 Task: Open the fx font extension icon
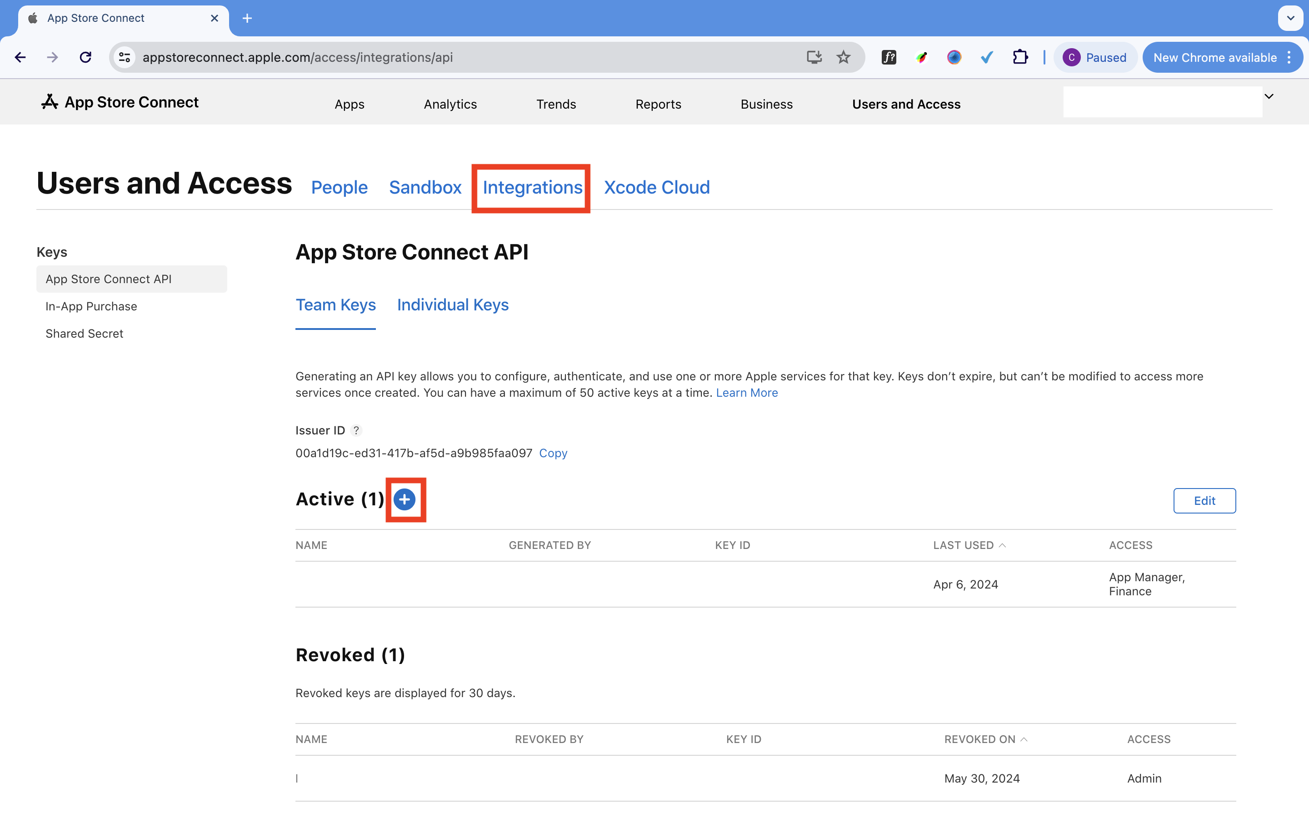pos(889,57)
